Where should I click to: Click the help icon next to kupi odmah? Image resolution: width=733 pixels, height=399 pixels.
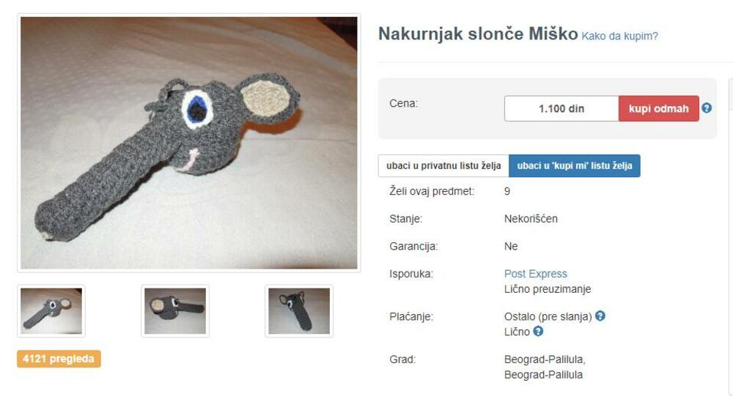click(707, 108)
